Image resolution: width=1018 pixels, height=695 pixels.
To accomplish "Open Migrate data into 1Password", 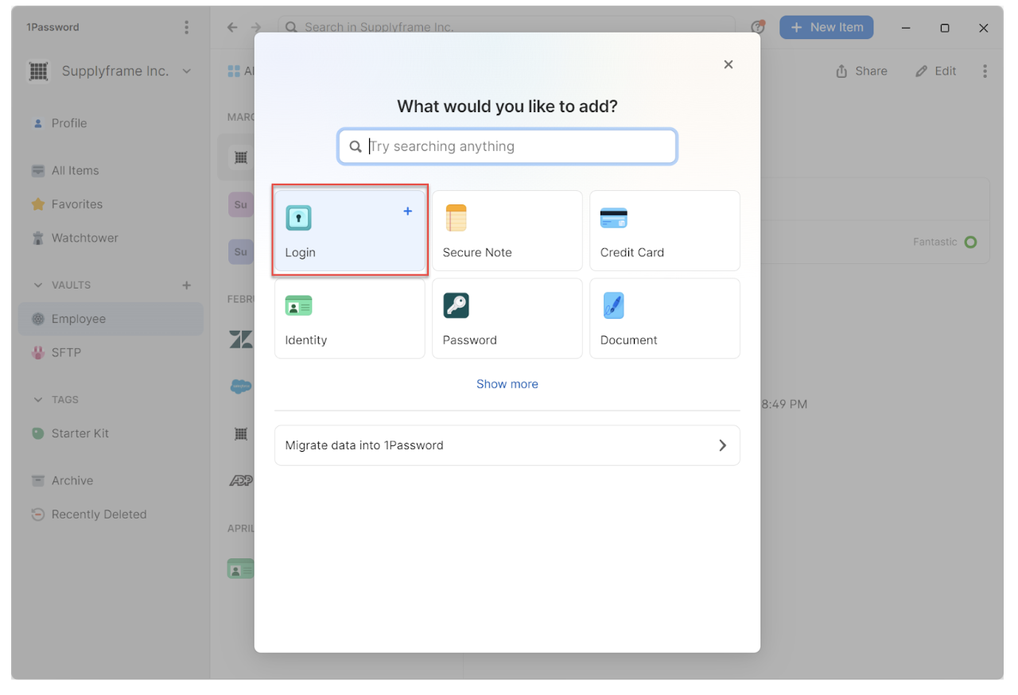I will (x=507, y=445).
